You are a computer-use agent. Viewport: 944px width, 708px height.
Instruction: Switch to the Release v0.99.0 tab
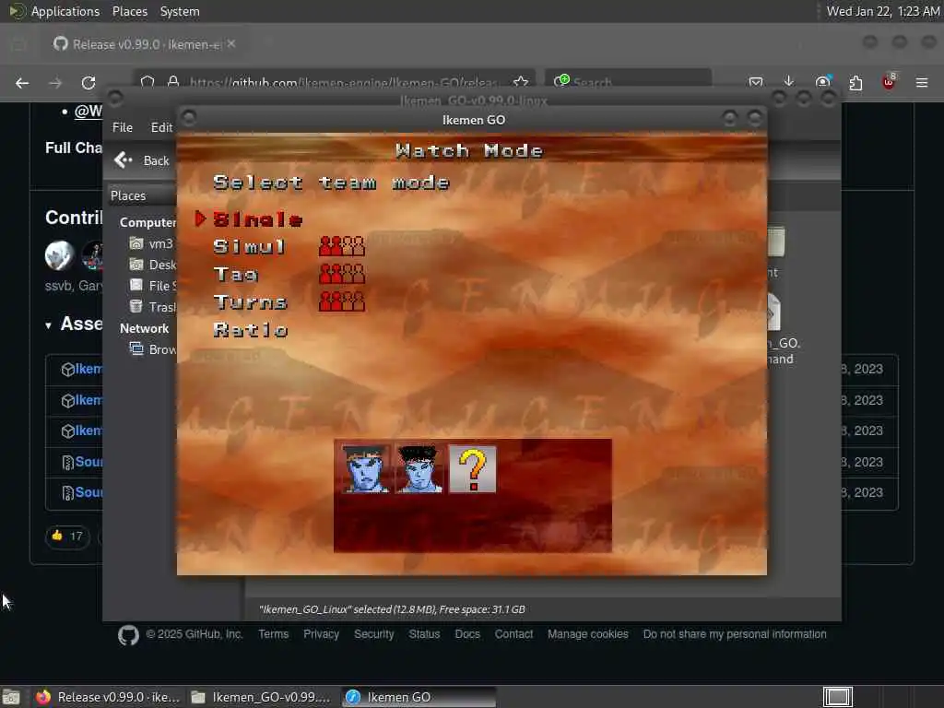(x=145, y=44)
